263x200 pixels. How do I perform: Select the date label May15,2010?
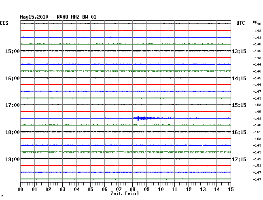[34, 17]
